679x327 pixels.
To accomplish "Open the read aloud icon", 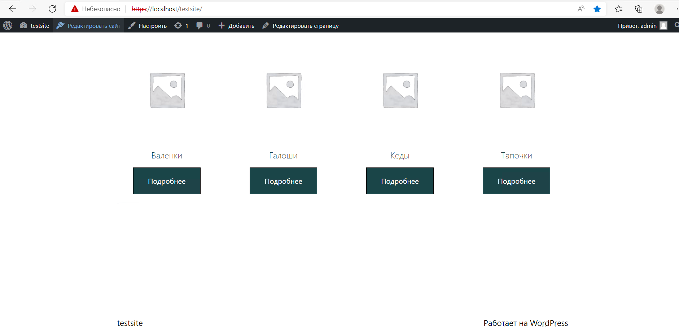I will (581, 9).
